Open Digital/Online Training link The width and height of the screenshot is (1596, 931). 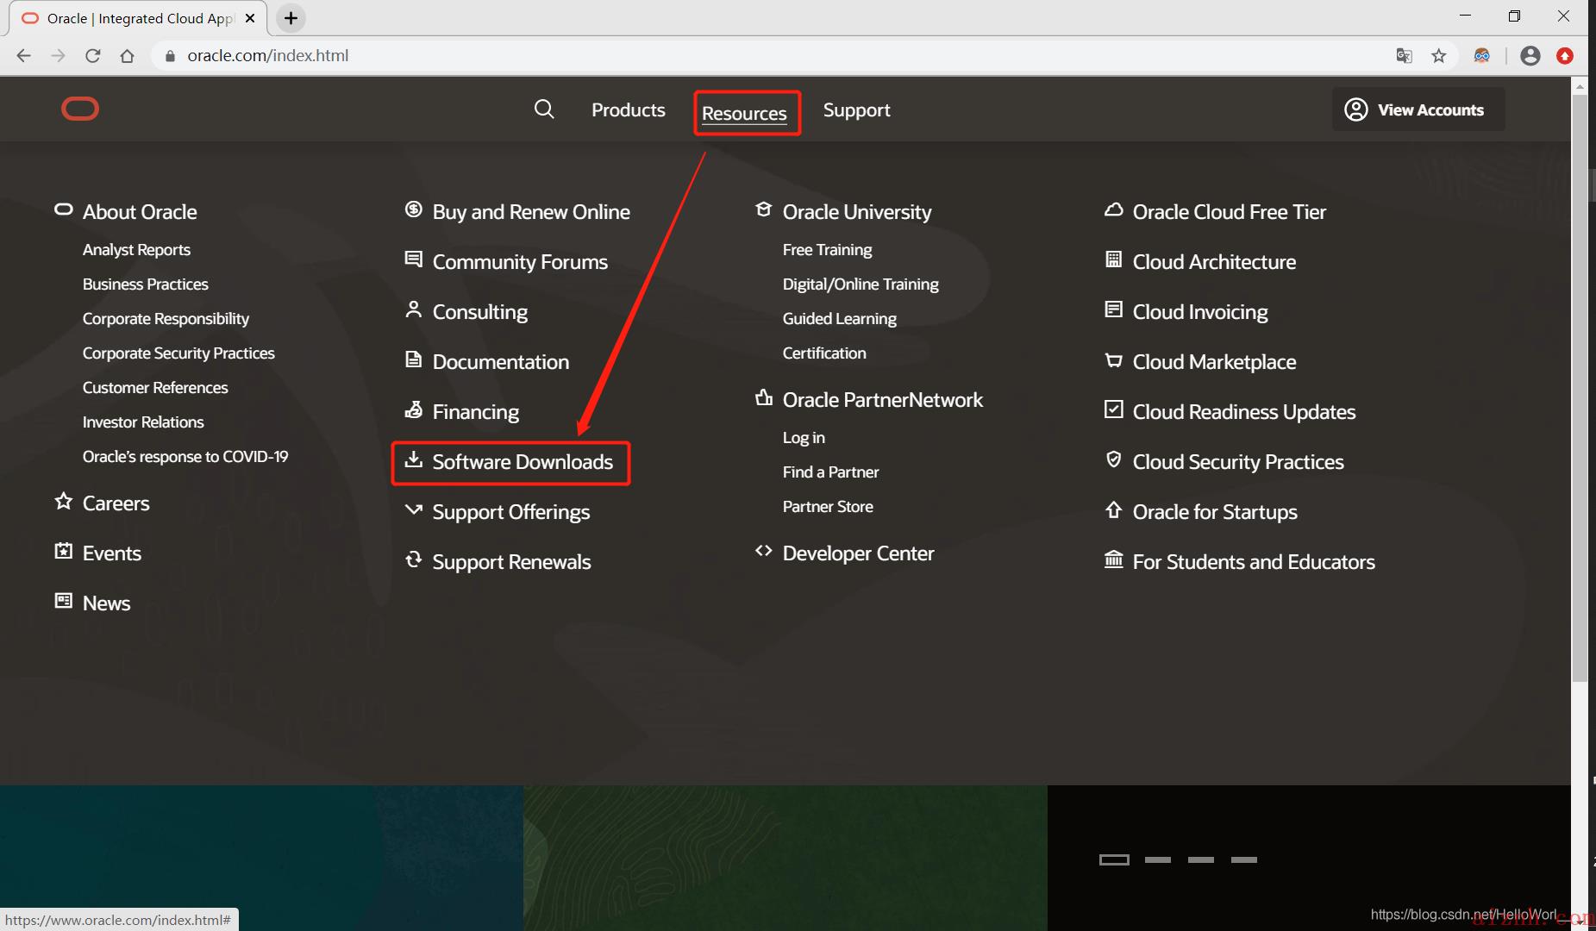pos(861,284)
